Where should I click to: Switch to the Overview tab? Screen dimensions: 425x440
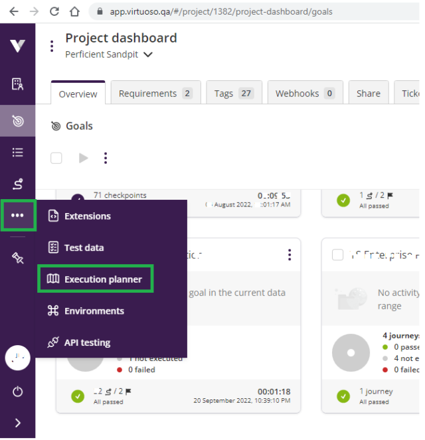(x=78, y=94)
